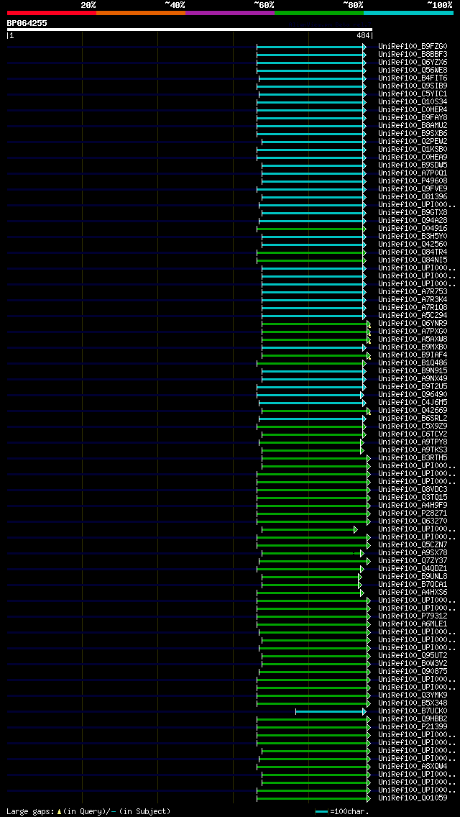460x817 pixels.
Task: Select the UniRef100_Q2PEW2 label
Action: pyautogui.click(x=413, y=141)
